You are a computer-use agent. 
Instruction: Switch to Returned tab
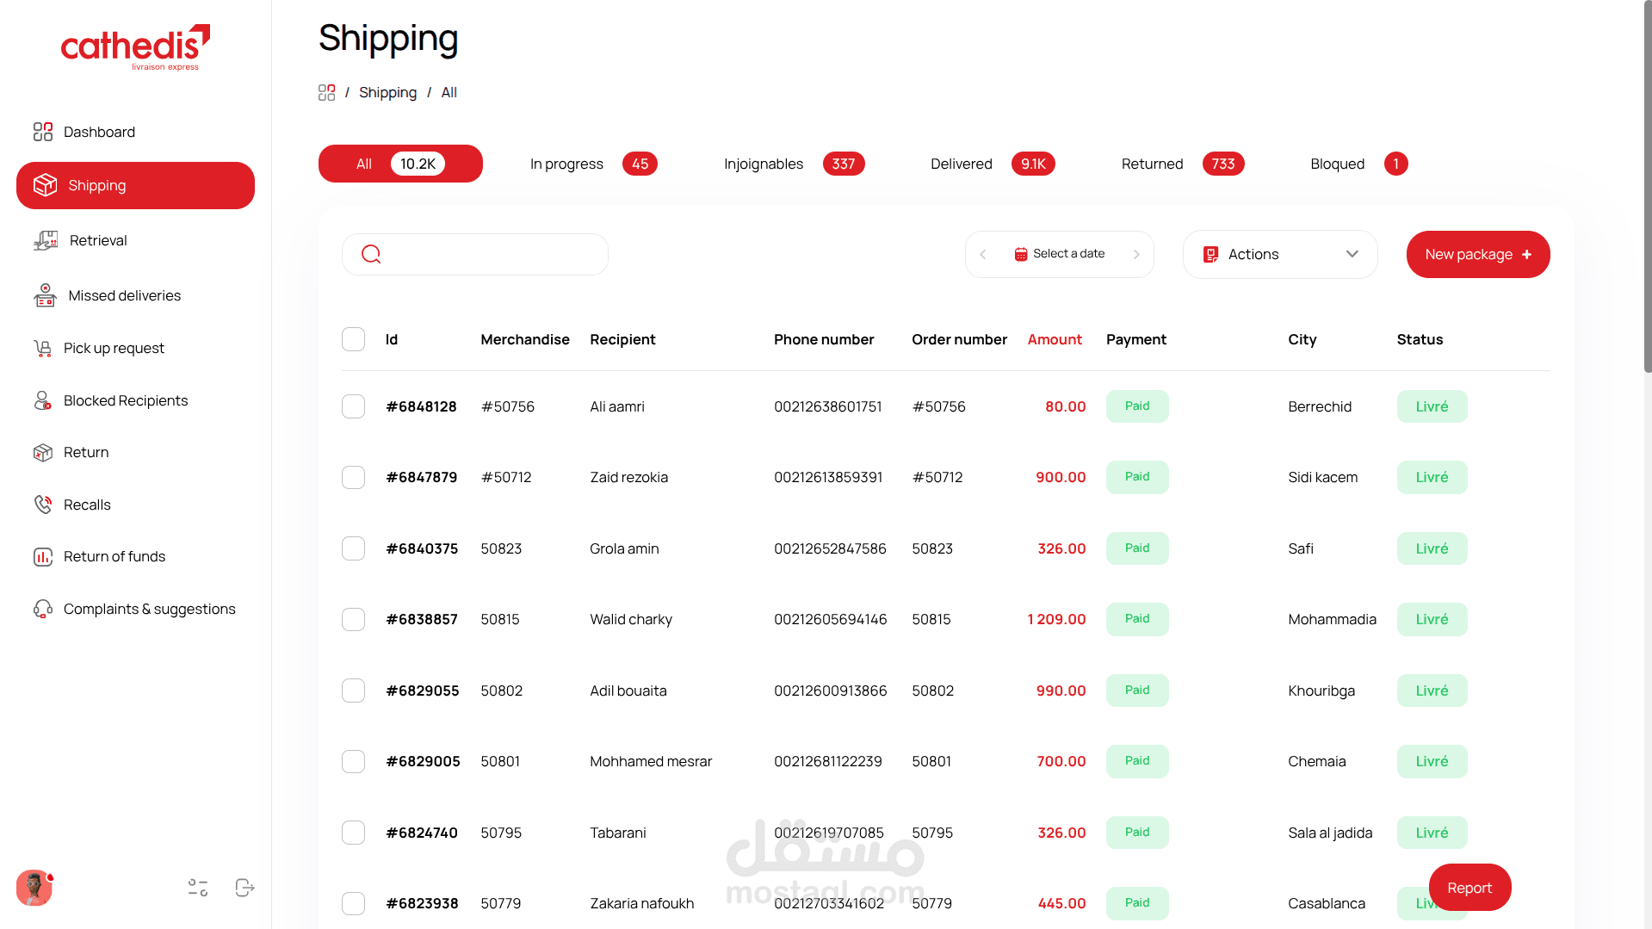point(1183,164)
